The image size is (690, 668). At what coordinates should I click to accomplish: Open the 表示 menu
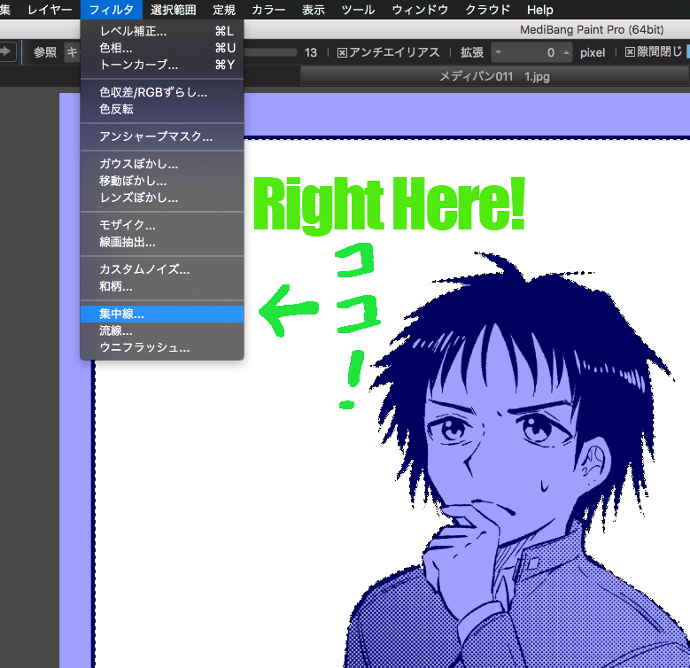click(314, 10)
